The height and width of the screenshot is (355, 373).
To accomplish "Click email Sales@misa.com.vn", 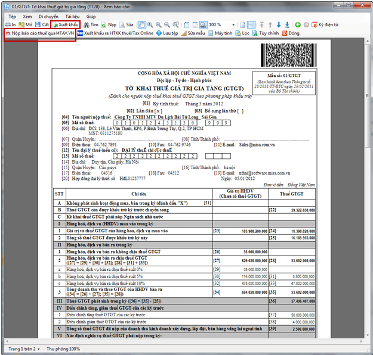I will (x=257, y=145).
